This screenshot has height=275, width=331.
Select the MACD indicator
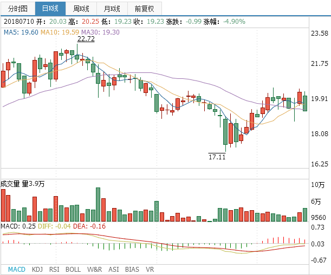click(x=17, y=269)
